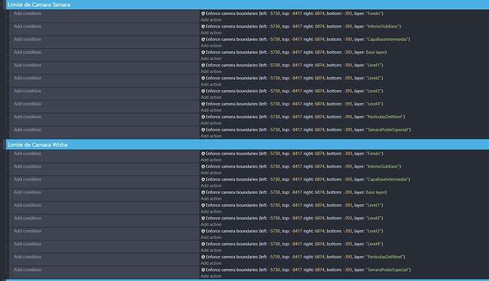Screen dimensions: 489x281
Task: Edit top value -8417 in Tamara "Level4" action
Action: pyautogui.click(x=296, y=104)
